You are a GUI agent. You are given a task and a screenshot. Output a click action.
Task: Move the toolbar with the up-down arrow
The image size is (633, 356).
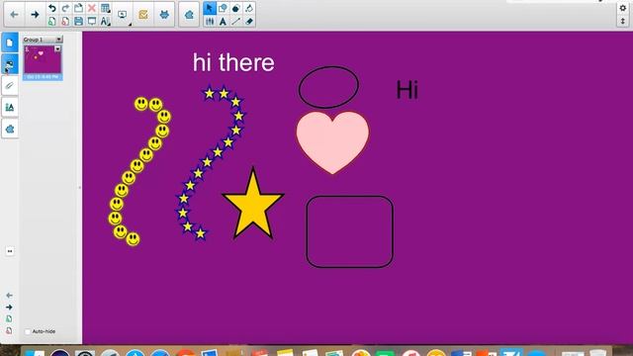(623, 21)
